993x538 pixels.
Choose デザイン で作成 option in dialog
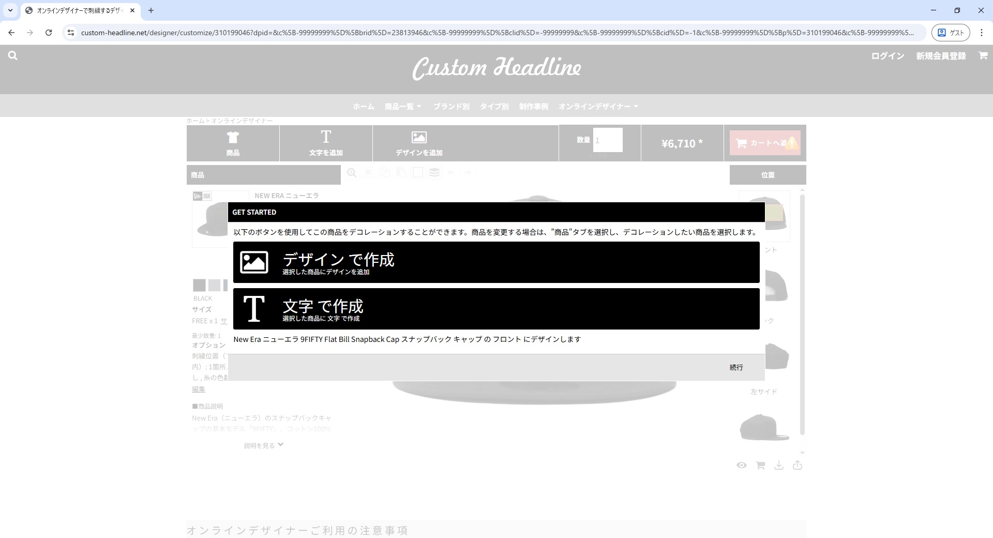pyautogui.click(x=496, y=262)
